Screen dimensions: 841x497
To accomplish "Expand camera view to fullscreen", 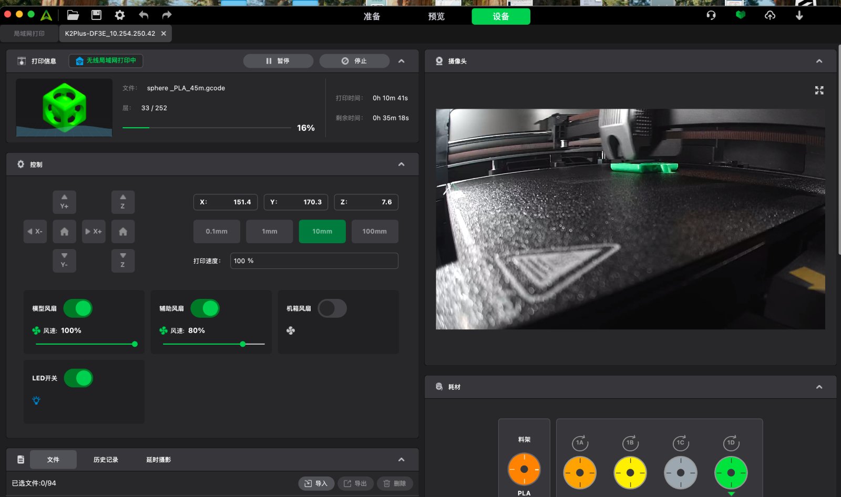I will (819, 90).
